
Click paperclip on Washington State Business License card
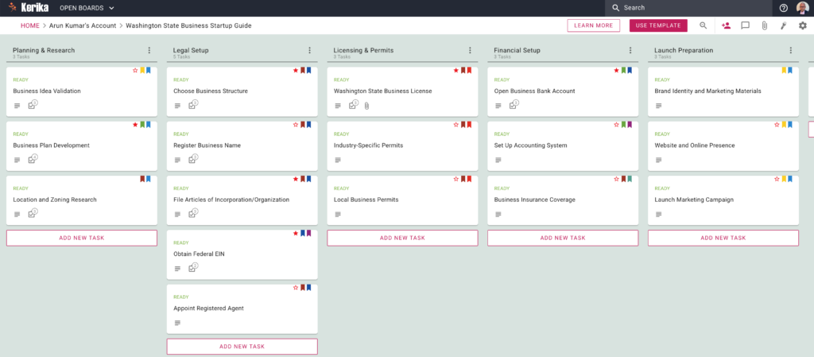[x=366, y=105]
